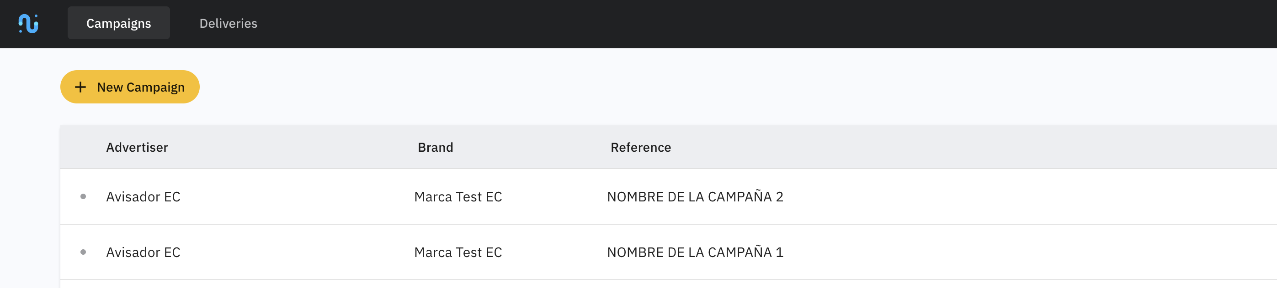Switch to the Campaigns tab
This screenshot has height=288, width=1277.
click(x=118, y=23)
